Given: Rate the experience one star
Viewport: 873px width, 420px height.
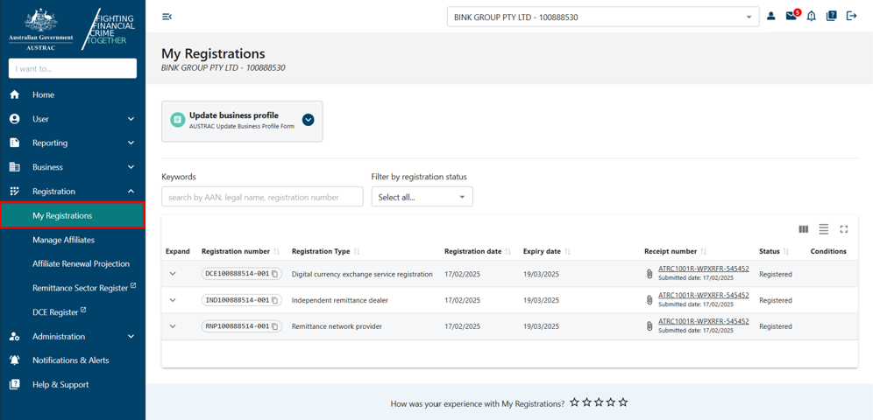Looking at the screenshot, I should pyautogui.click(x=574, y=402).
